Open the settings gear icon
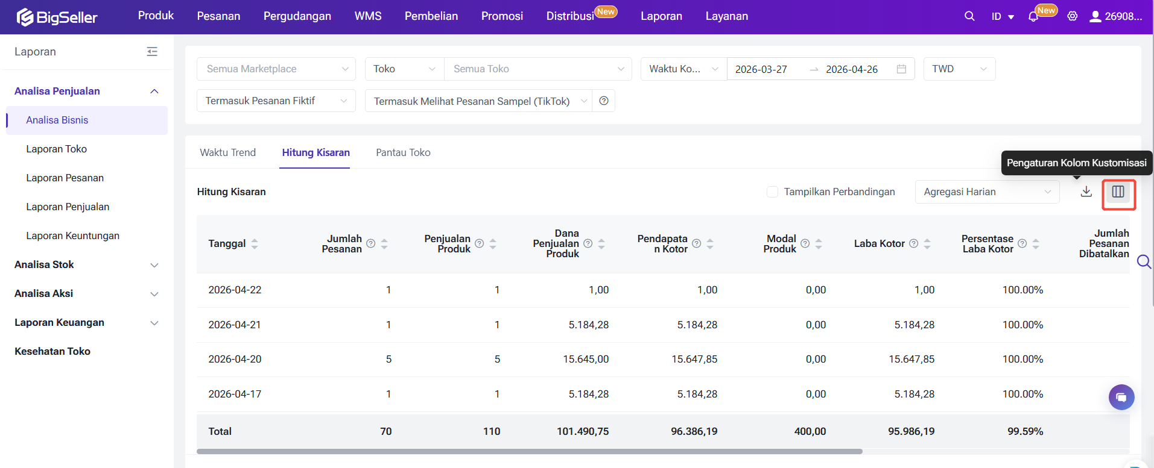This screenshot has width=1154, height=468. (x=1072, y=16)
